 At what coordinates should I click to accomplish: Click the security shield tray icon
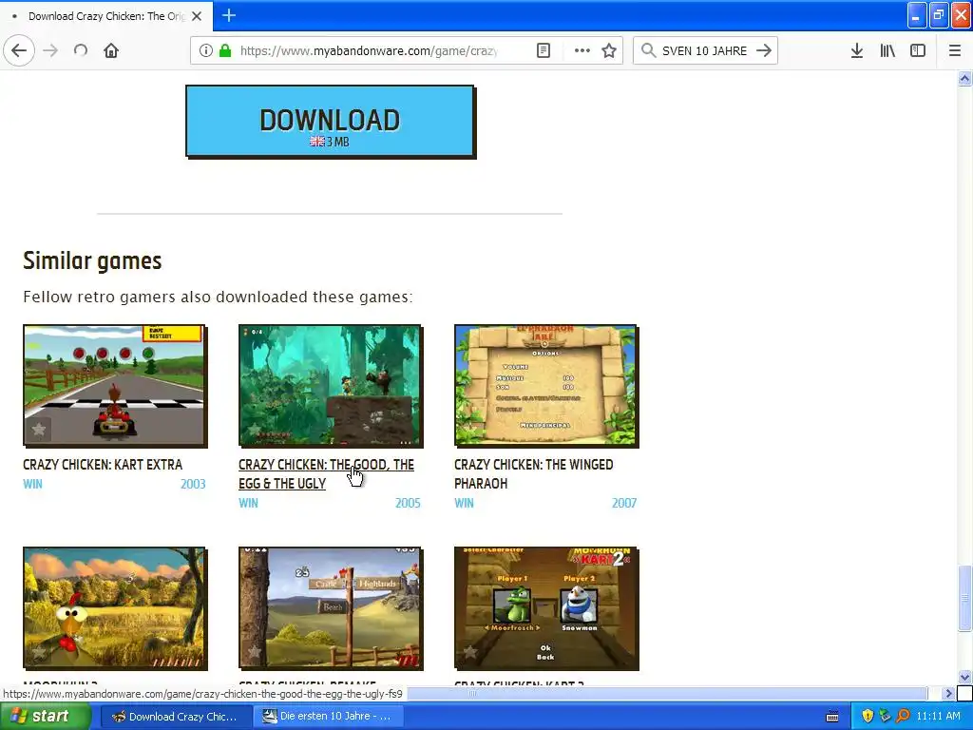coord(868,717)
